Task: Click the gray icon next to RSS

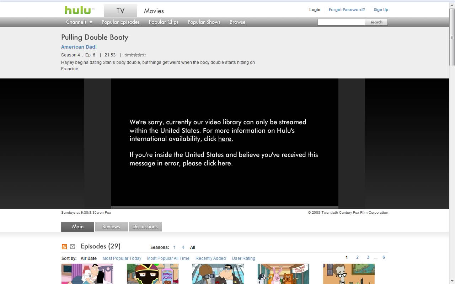Action: pos(73,247)
